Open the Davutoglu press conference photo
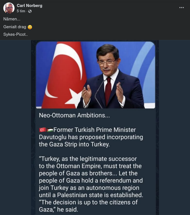This screenshot has width=190, height=215. click(95, 75)
